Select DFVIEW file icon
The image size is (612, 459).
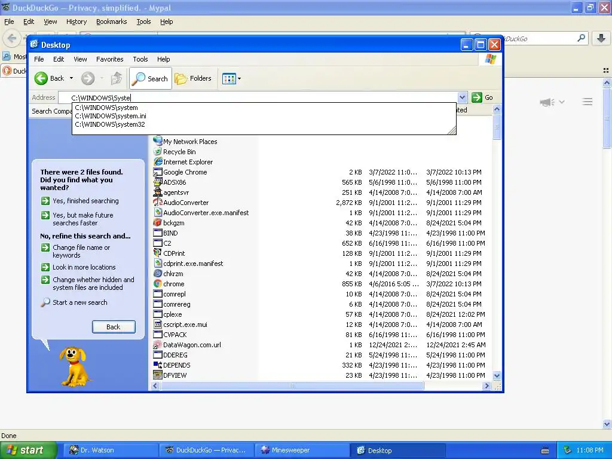157,375
